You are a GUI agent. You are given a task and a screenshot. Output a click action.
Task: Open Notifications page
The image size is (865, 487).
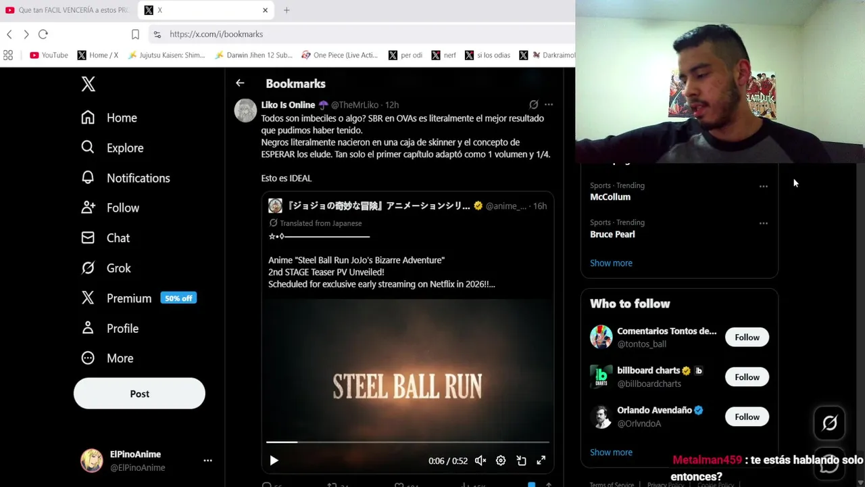click(125, 178)
